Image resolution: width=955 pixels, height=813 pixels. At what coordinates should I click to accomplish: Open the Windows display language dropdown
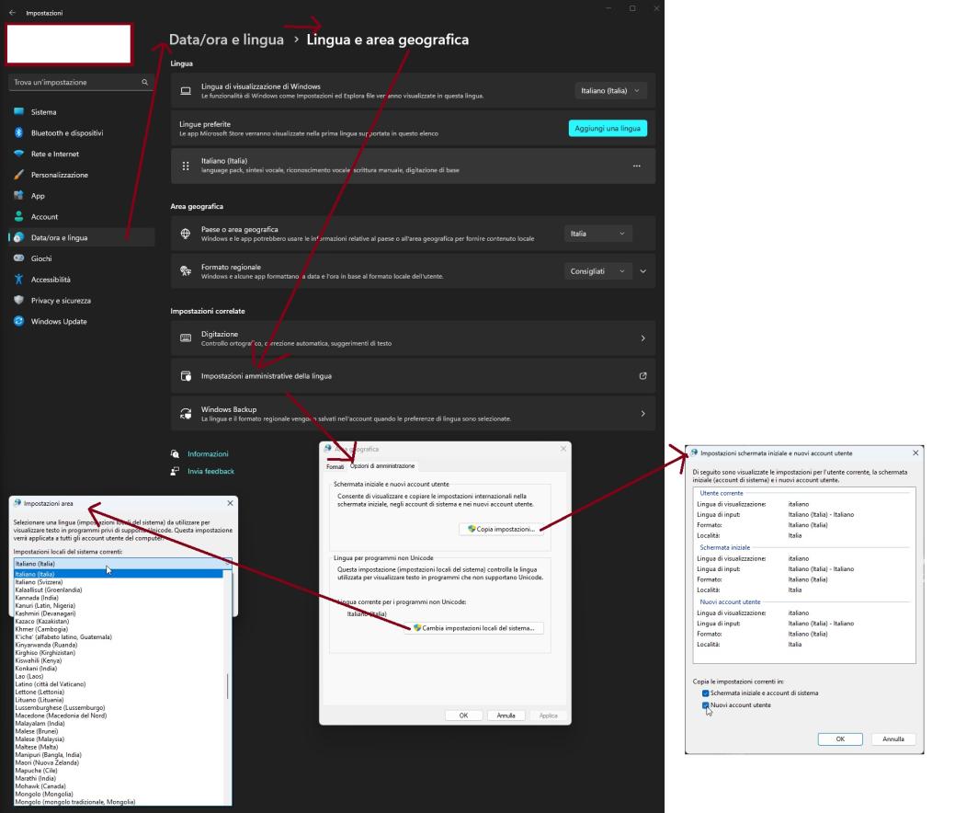click(x=608, y=89)
